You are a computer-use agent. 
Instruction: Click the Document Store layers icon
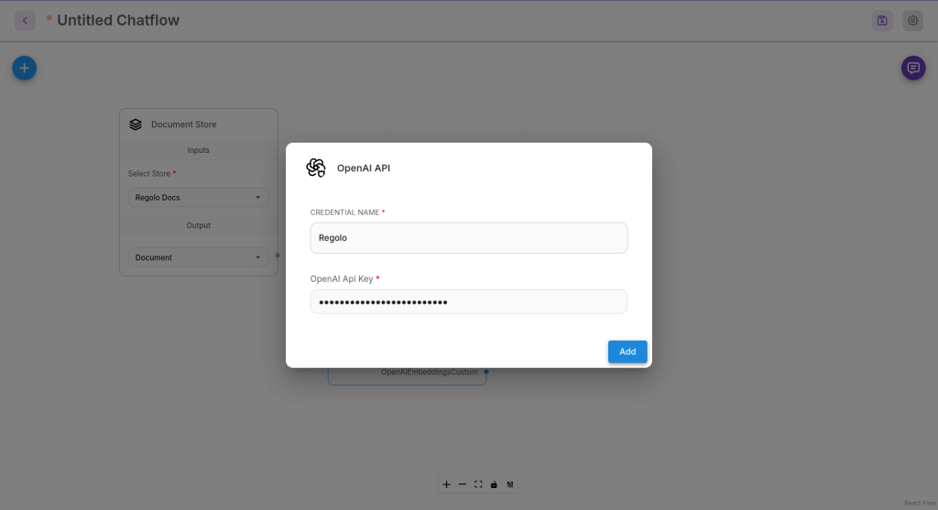pyautogui.click(x=136, y=125)
